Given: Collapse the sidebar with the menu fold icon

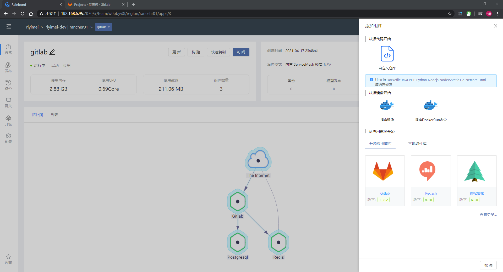Looking at the screenshot, I should tap(9, 26).
